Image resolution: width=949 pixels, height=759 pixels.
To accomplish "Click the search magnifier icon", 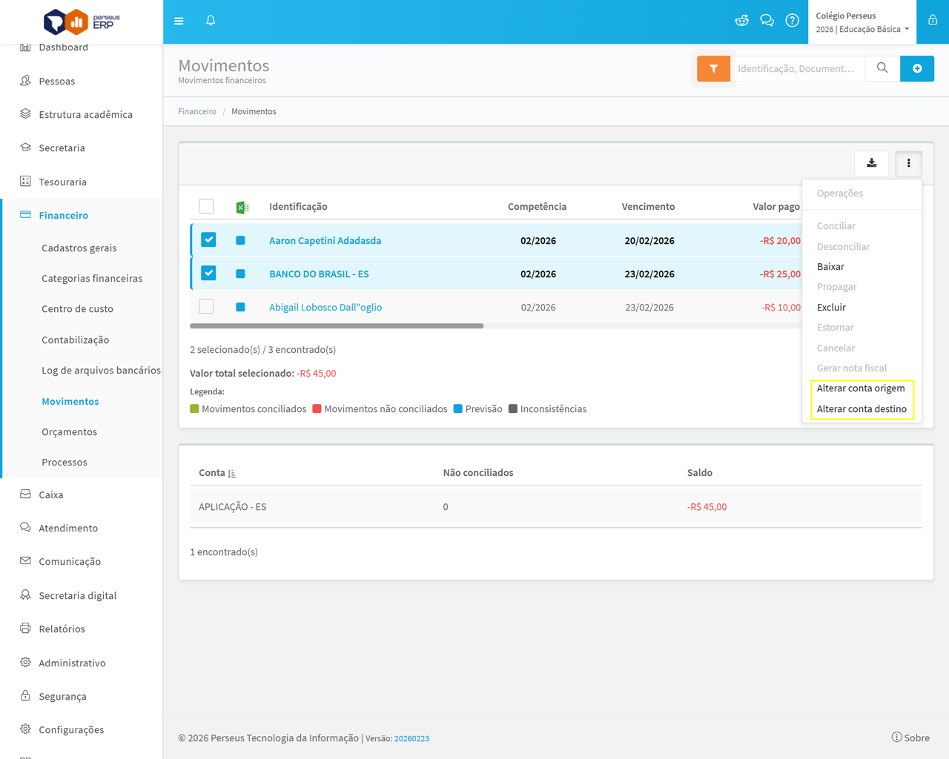I will pos(882,69).
